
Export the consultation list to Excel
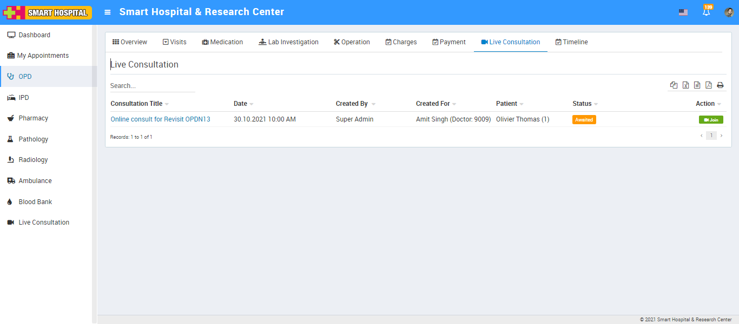point(685,85)
